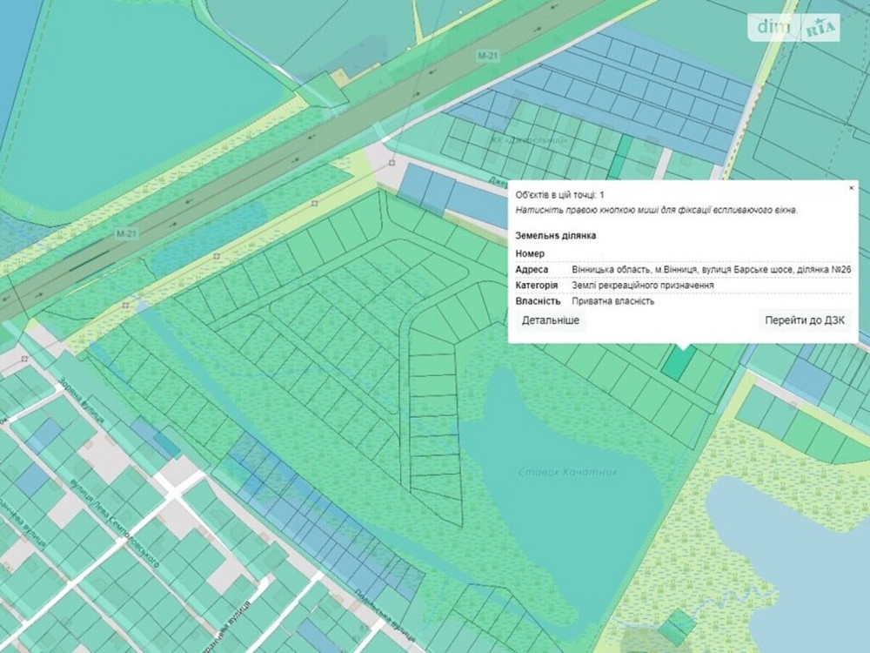
Task: Select the Власність row showing Приватна власність
Action: coord(683,301)
